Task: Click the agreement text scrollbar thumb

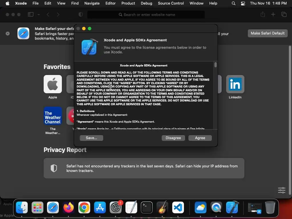Action: click(x=216, y=65)
